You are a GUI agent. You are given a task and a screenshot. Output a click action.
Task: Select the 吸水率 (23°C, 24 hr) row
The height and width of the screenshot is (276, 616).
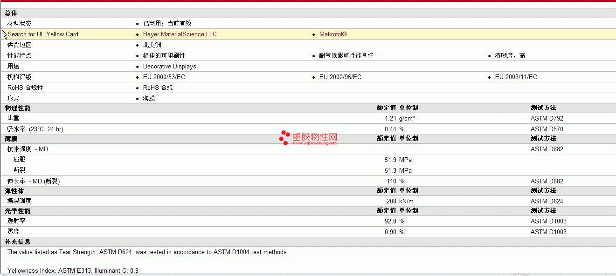tap(308, 129)
